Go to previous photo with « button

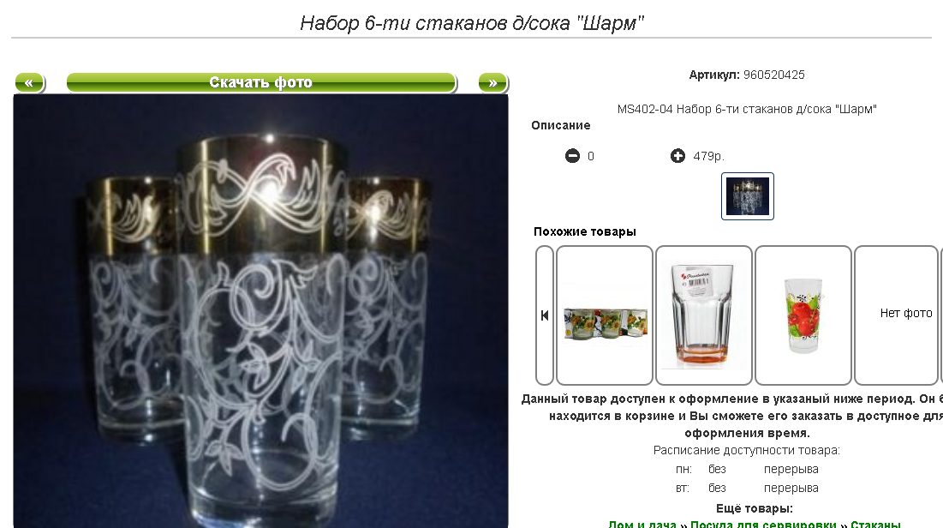point(29,82)
